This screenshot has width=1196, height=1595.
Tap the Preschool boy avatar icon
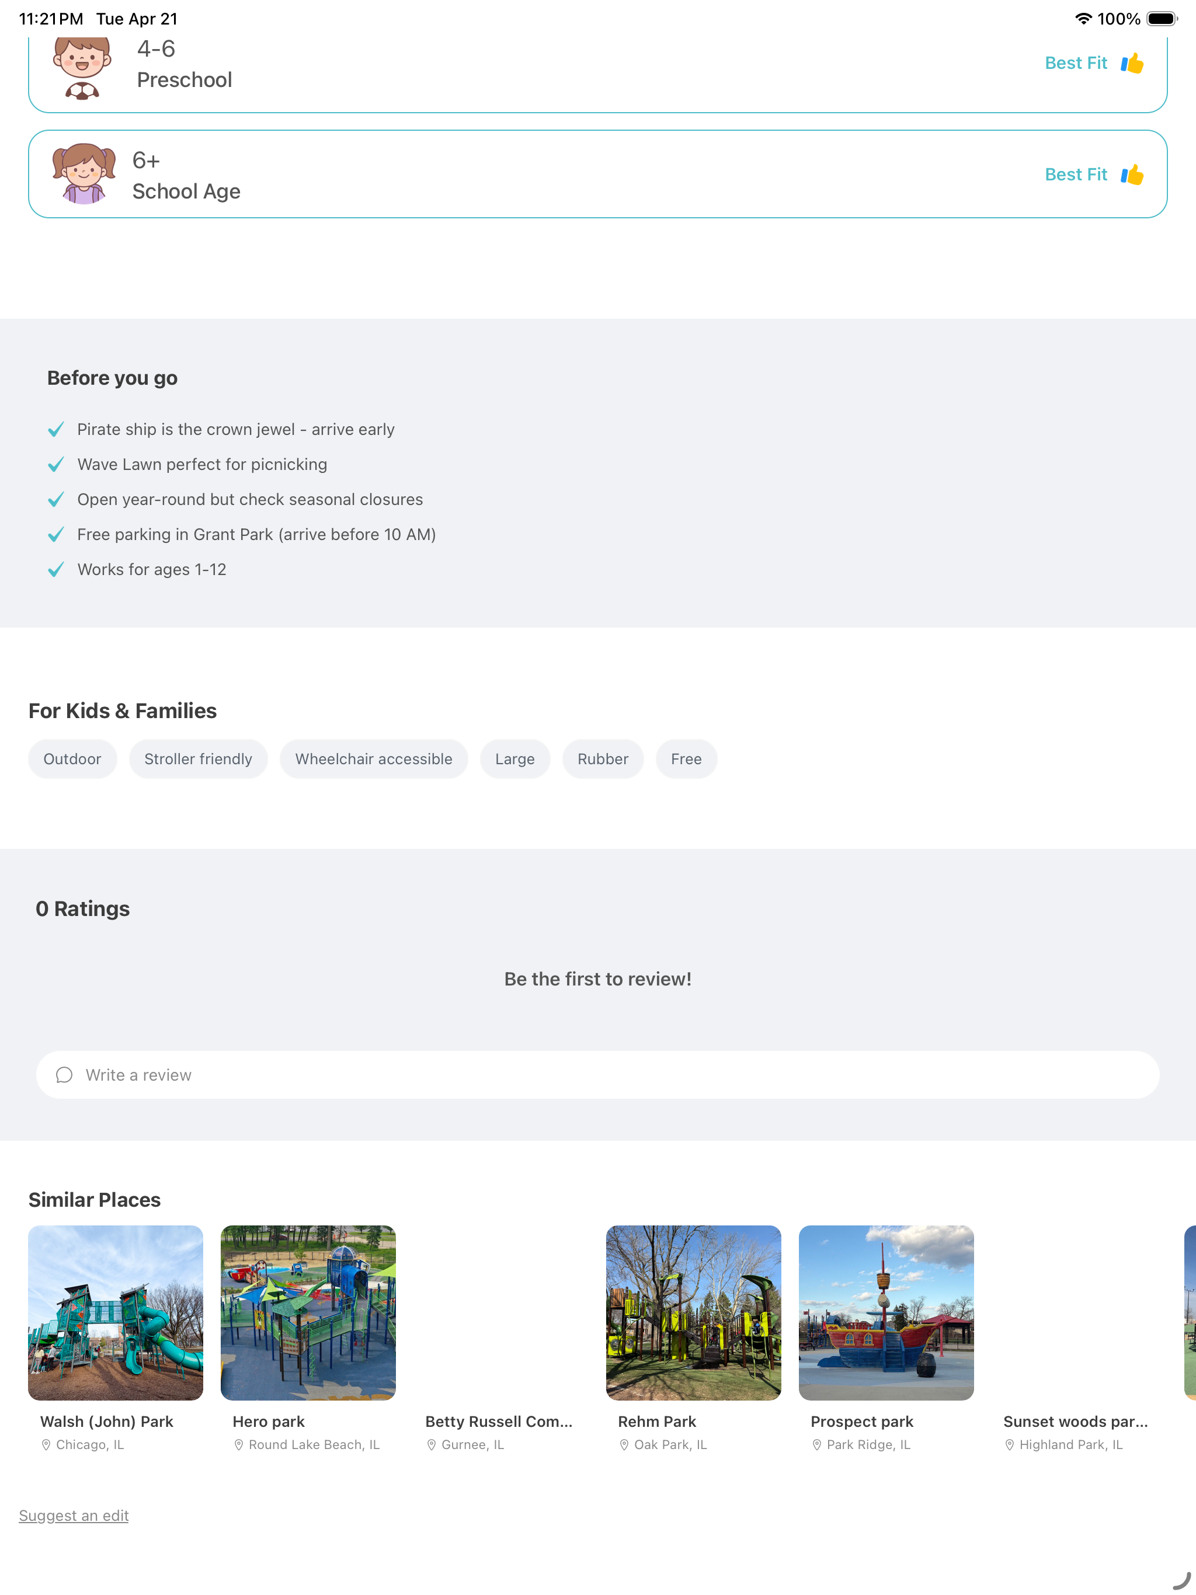pos(82,67)
